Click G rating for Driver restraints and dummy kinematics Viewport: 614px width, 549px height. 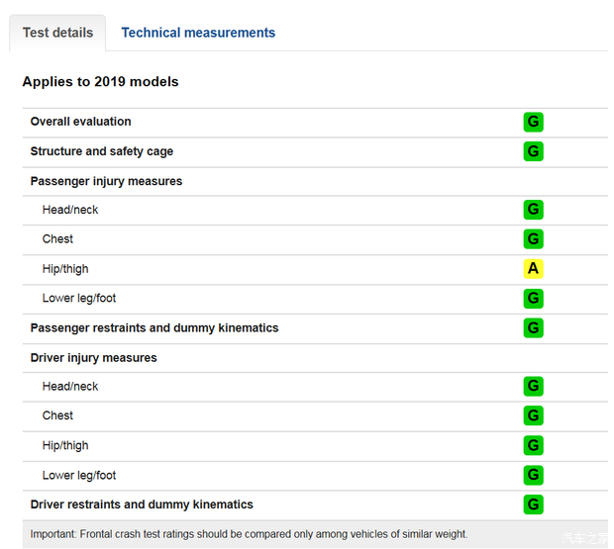click(533, 504)
